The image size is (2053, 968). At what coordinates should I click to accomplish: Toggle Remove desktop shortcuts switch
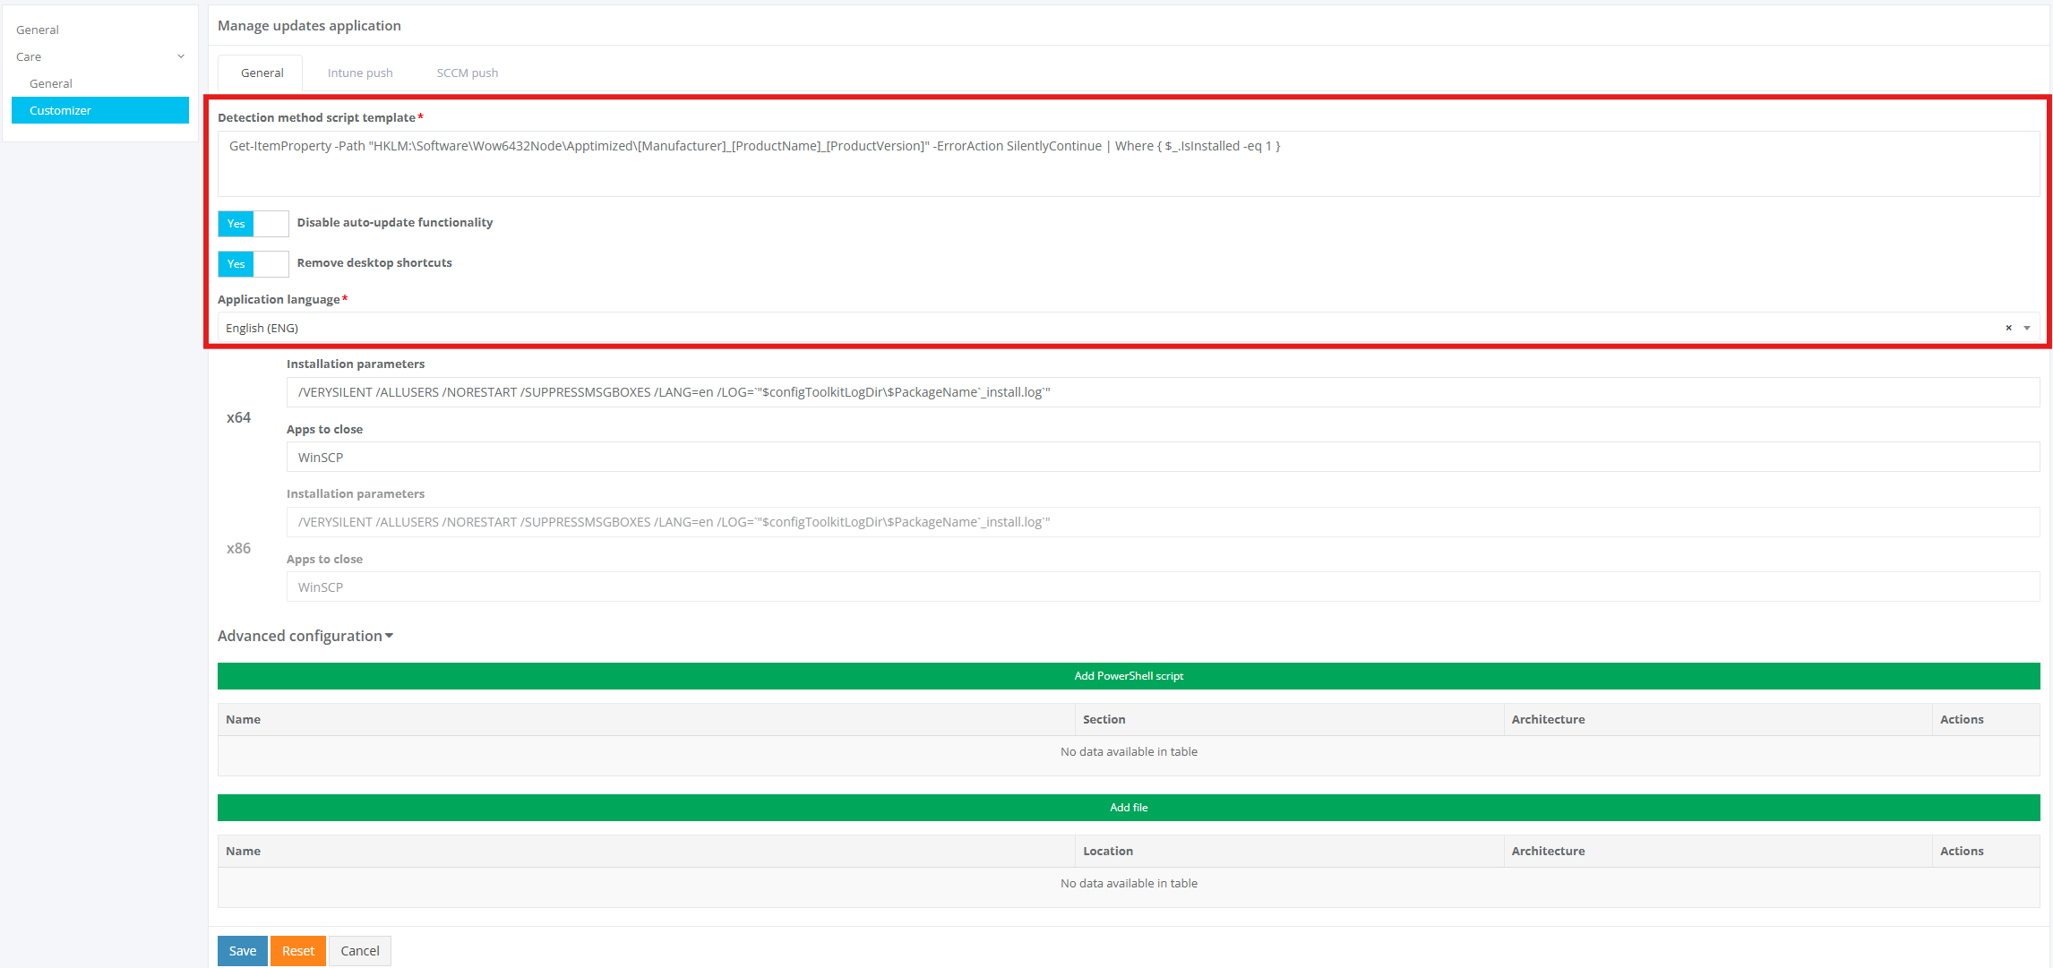click(x=253, y=263)
